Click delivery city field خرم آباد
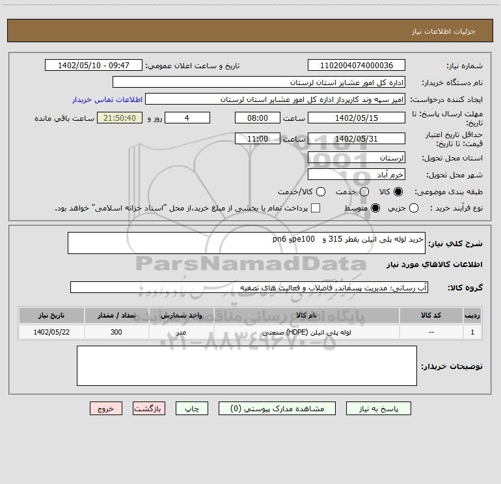The width and height of the screenshot is (501, 484). point(357,174)
